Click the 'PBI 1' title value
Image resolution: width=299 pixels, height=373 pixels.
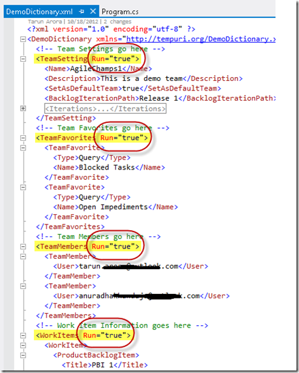point(103,365)
